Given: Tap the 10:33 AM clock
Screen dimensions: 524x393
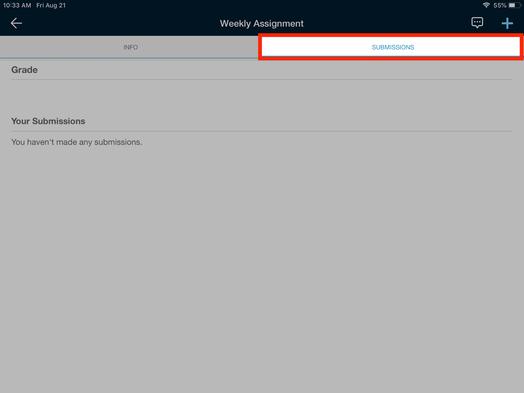Looking at the screenshot, I should tap(17, 5).
